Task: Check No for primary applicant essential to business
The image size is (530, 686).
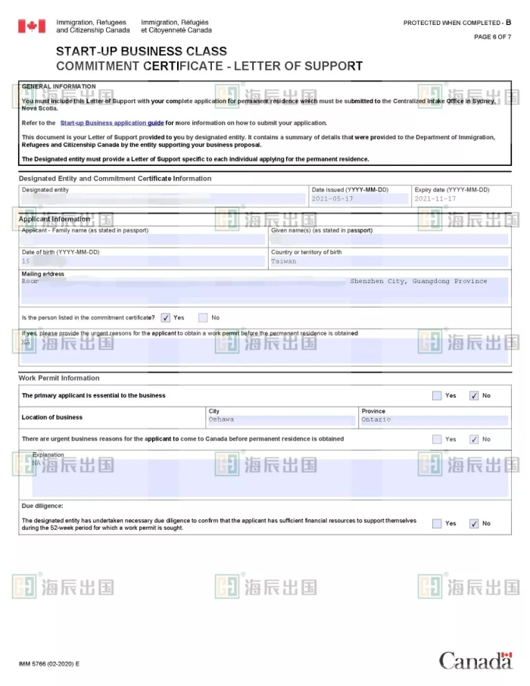Action: [x=474, y=395]
